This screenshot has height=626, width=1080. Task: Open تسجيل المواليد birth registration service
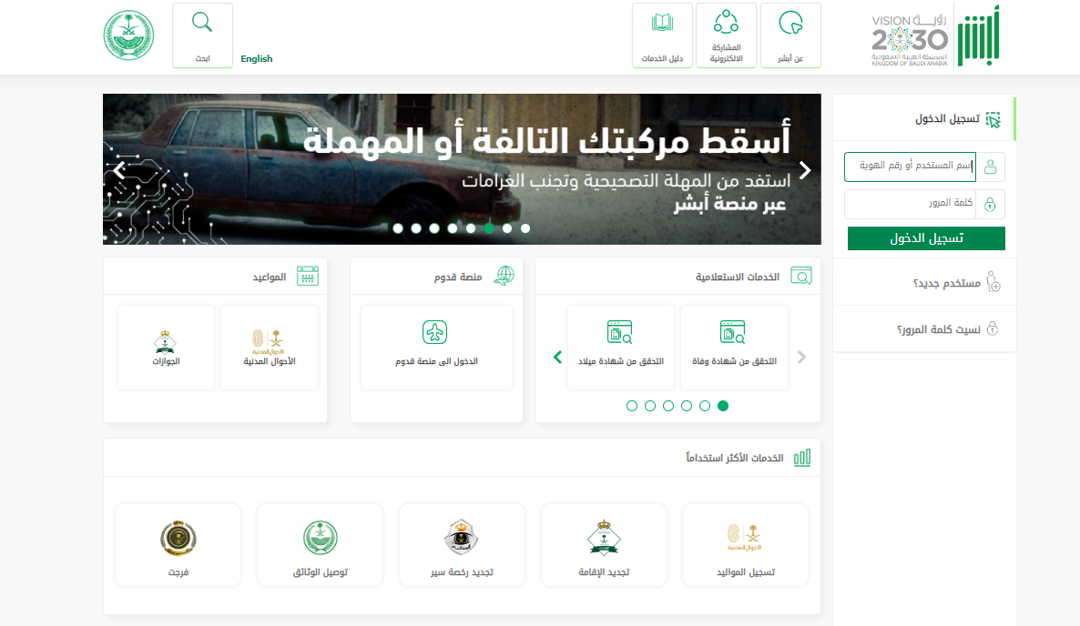(745, 545)
